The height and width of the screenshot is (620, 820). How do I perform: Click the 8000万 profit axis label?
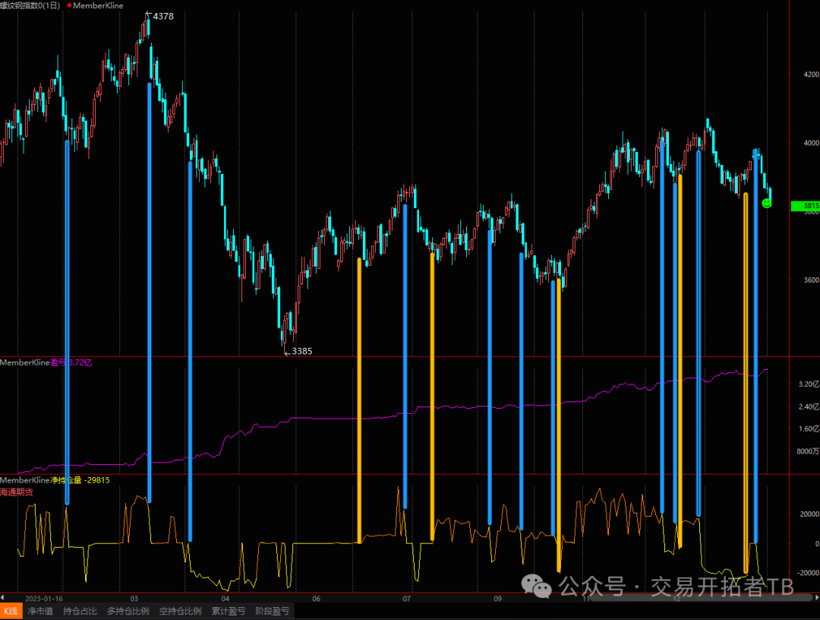tap(808, 451)
